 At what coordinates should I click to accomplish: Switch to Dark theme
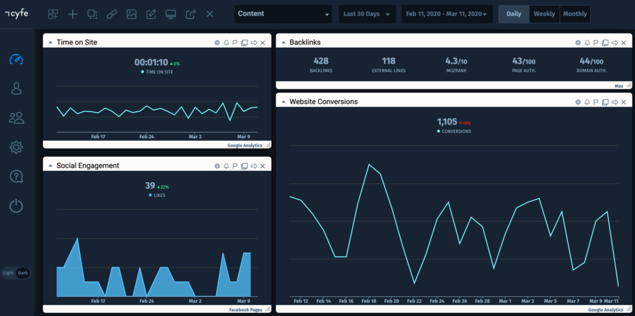coord(23,273)
